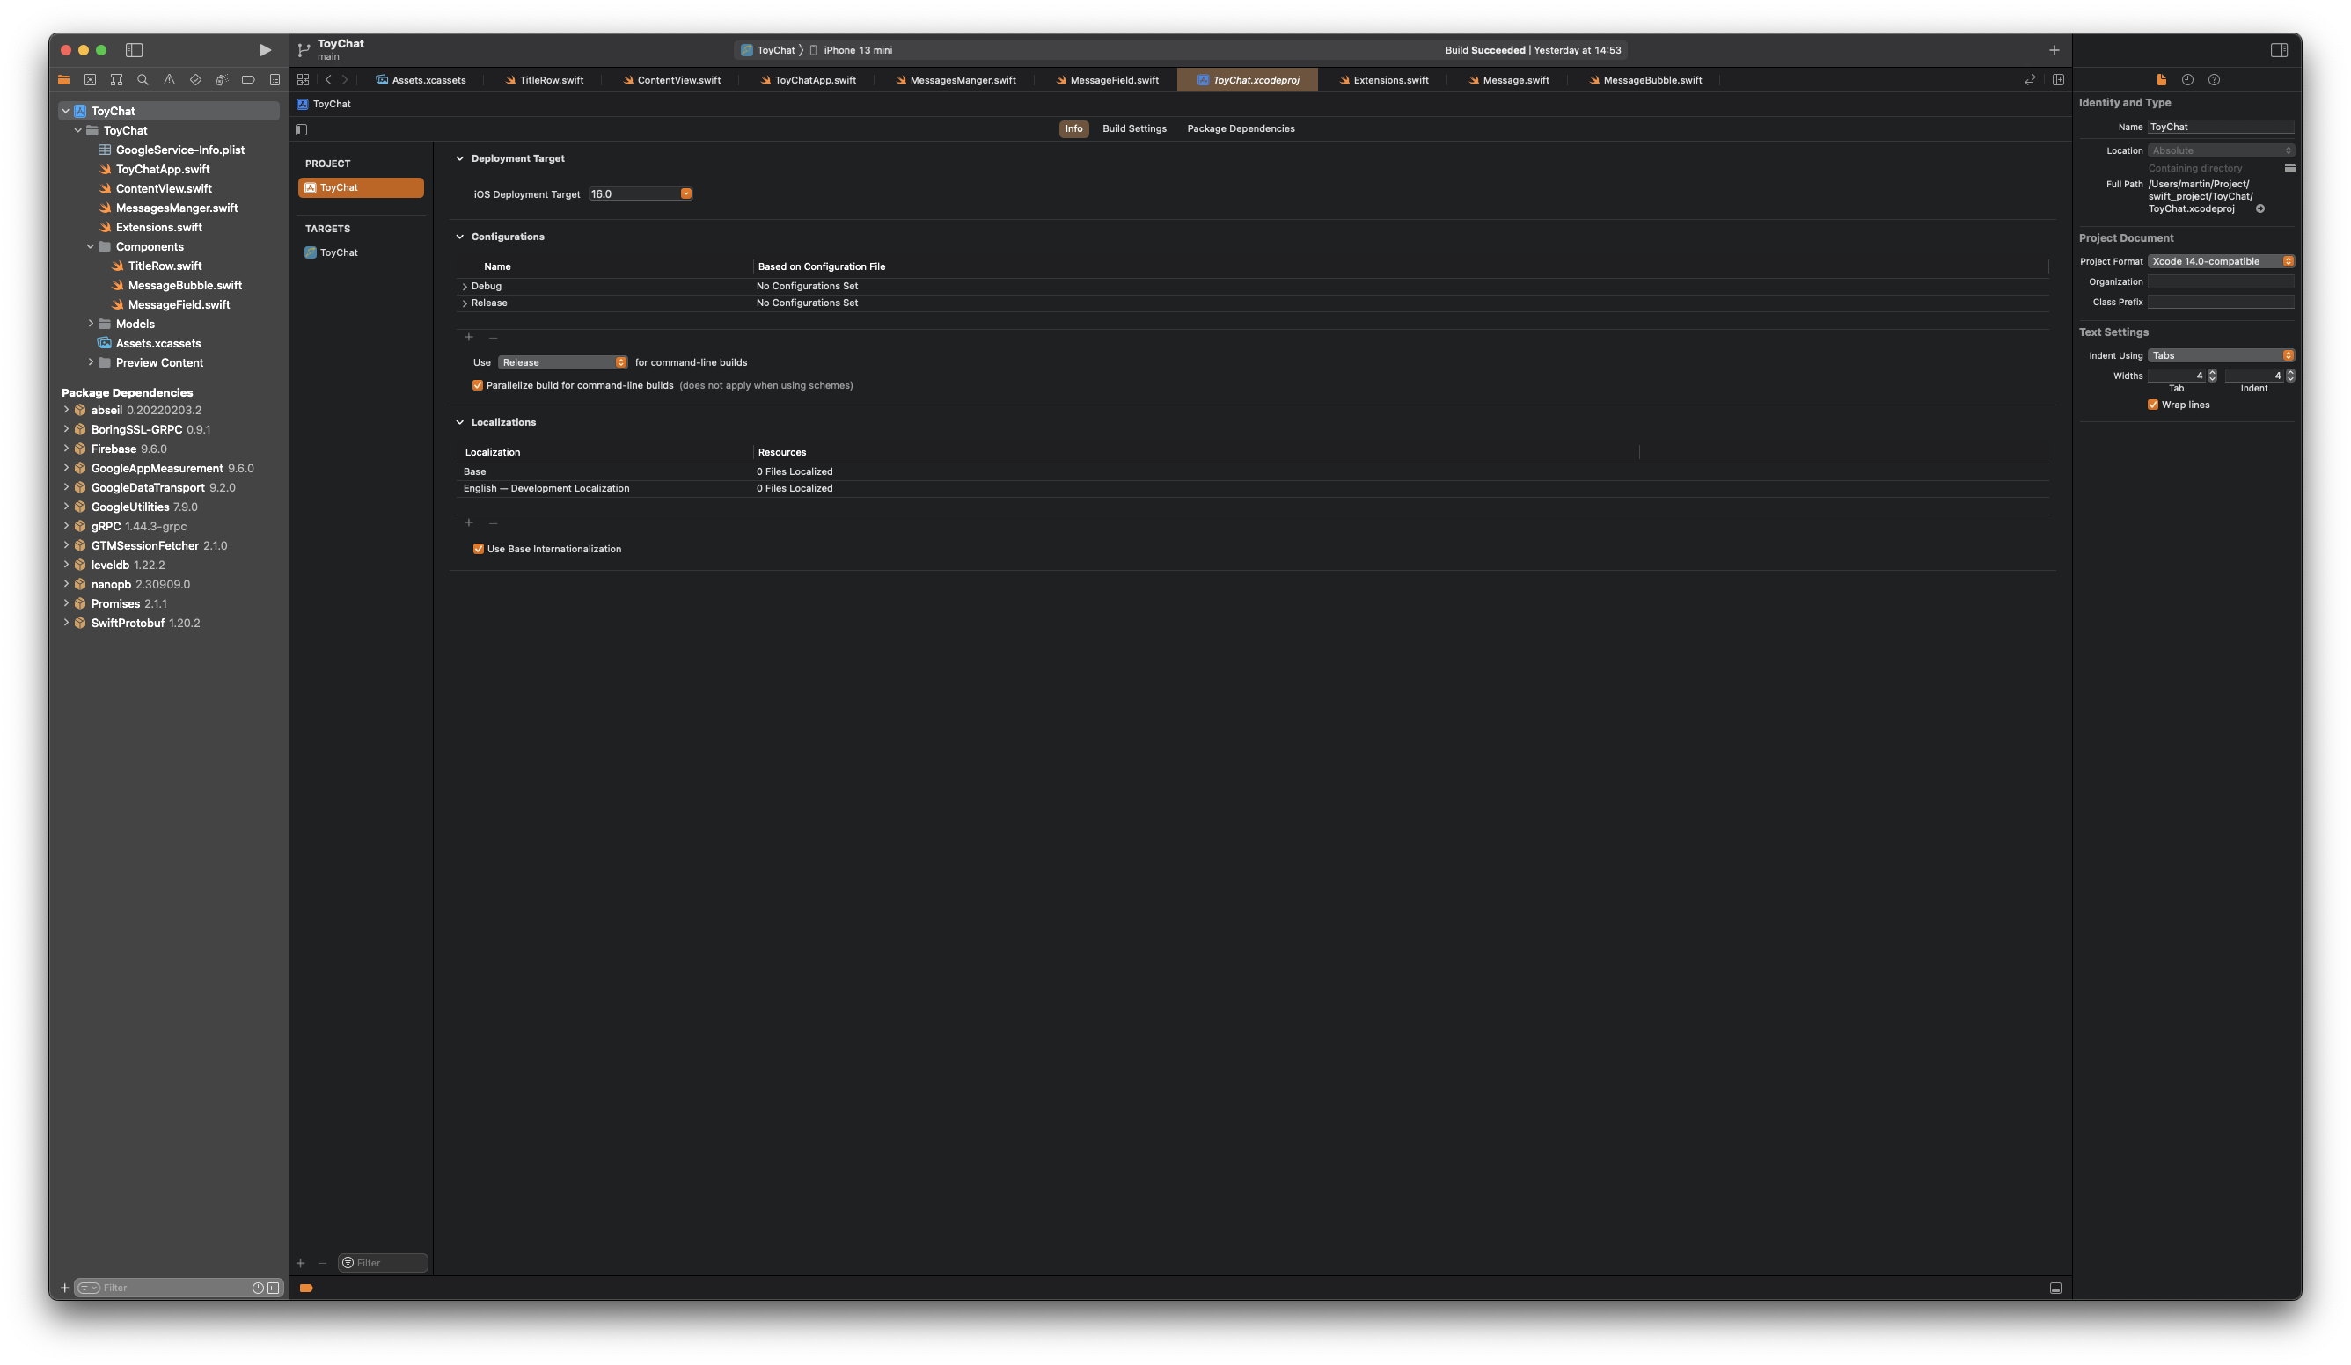
Task: Open the Debug navigator spray icon
Action: click(x=221, y=80)
